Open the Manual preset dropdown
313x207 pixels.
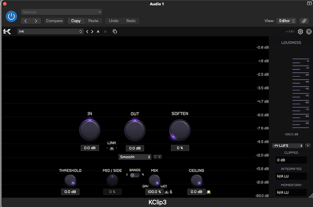point(61,12)
